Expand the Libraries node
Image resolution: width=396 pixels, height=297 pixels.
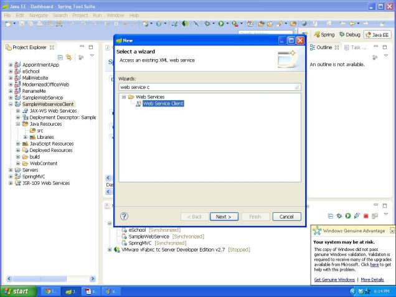pyautogui.click(x=26, y=137)
